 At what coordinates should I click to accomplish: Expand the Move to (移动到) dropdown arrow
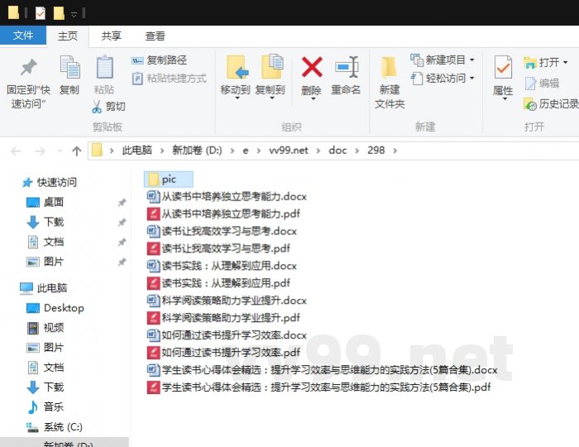coord(237,99)
